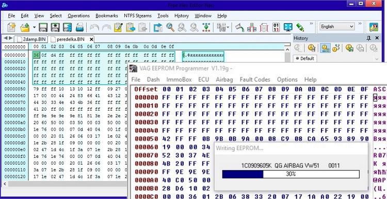Click the green highlighter icon
This screenshot has width=387, height=199.
coord(300,27)
